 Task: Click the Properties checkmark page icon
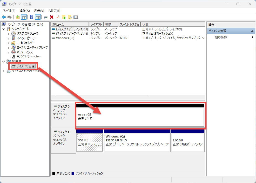coord(58,17)
